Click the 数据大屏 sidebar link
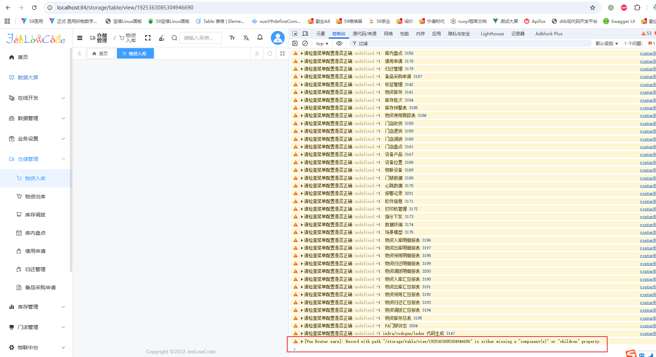This screenshot has width=656, height=357. point(28,78)
